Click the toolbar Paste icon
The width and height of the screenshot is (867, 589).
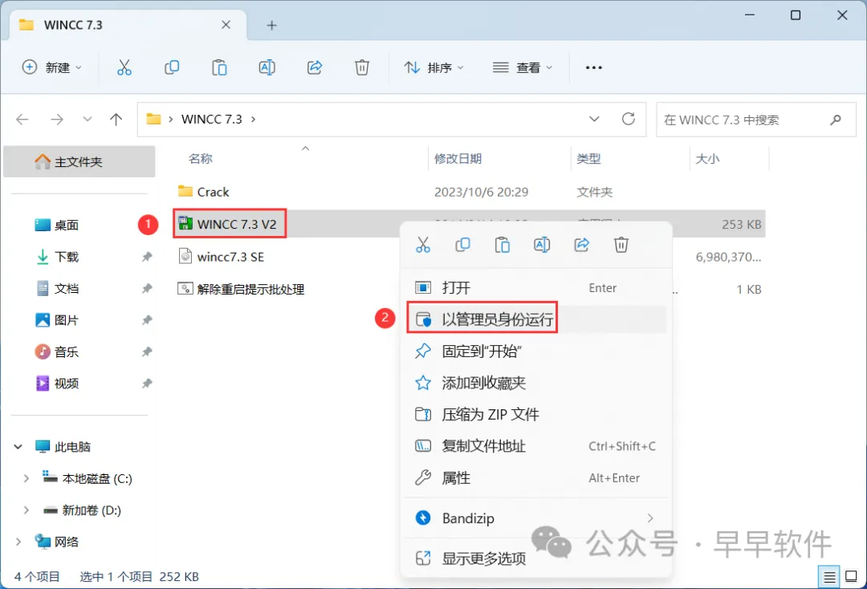[219, 67]
